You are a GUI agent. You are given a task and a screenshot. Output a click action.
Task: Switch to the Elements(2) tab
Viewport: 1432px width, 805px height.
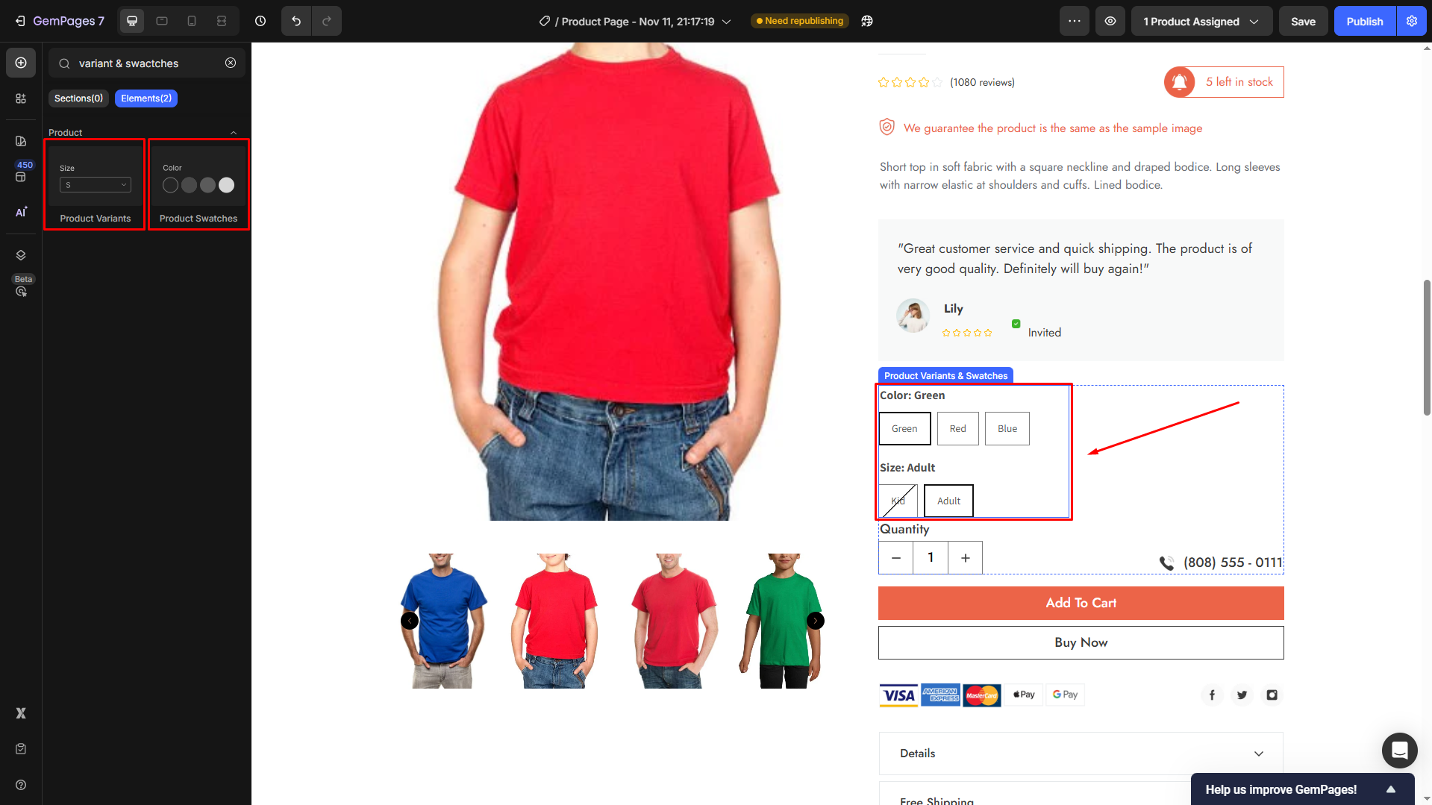tap(146, 98)
